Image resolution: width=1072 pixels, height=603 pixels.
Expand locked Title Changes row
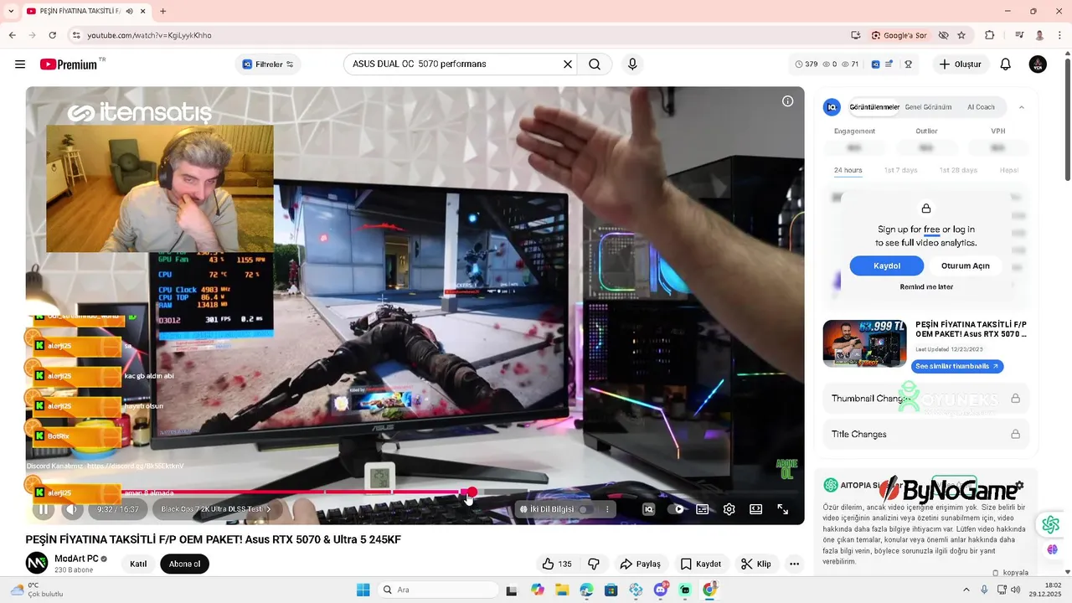click(x=925, y=434)
